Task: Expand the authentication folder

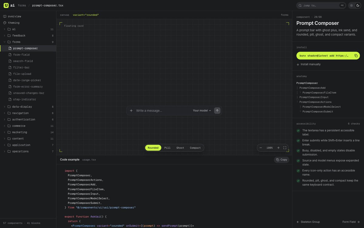Action: click(28, 119)
